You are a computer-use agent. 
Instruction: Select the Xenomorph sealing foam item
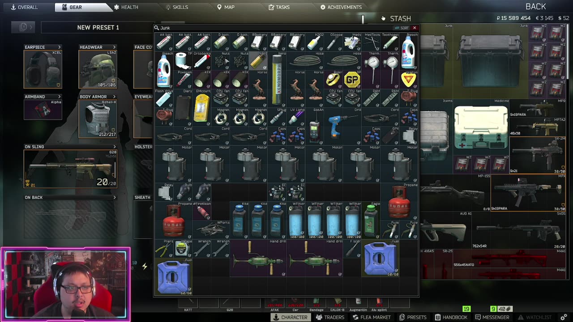(x=277, y=79)
